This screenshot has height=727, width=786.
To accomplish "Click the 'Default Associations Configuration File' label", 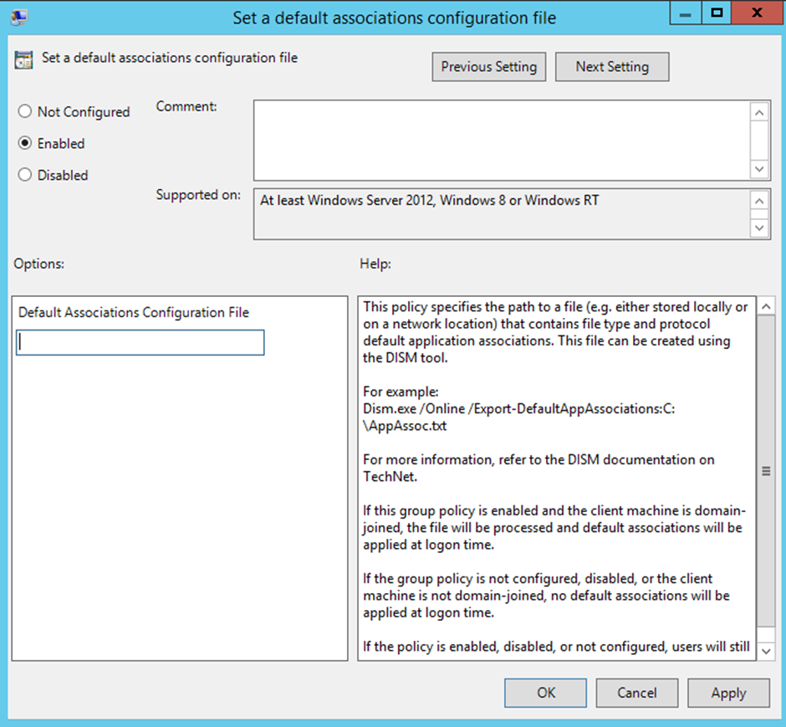I will tap(133, 312).
